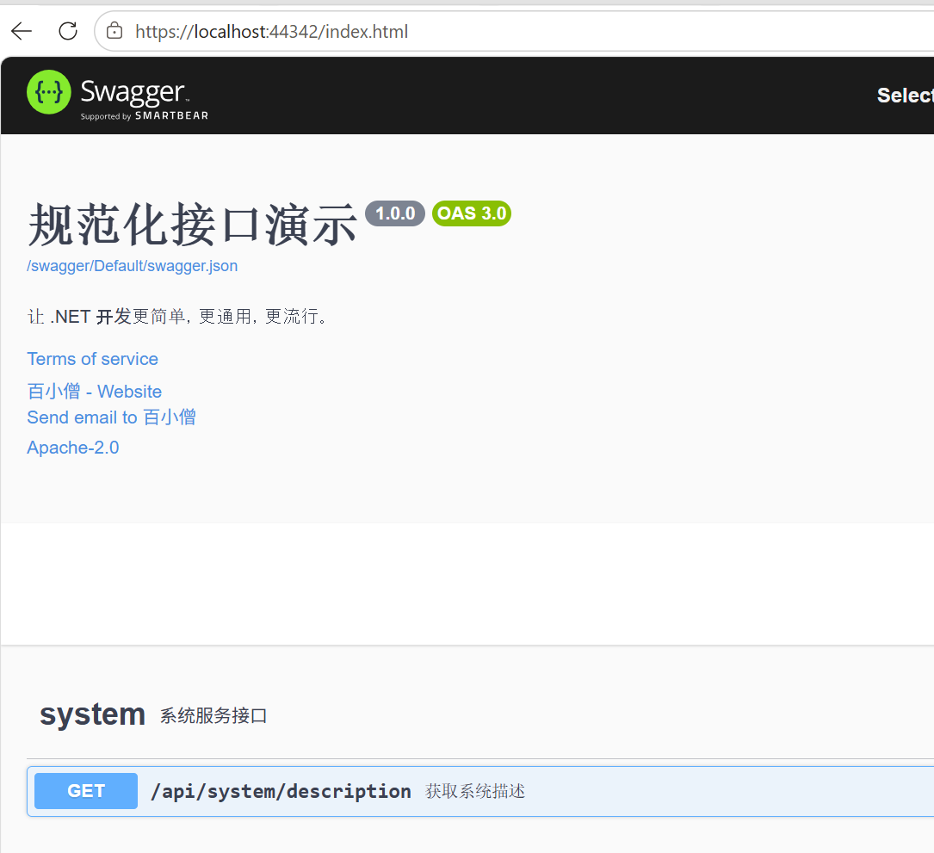This screenshot has width=934, height=853.
Task: Click the Swagger wordmark text
Action: coord(134,93)
